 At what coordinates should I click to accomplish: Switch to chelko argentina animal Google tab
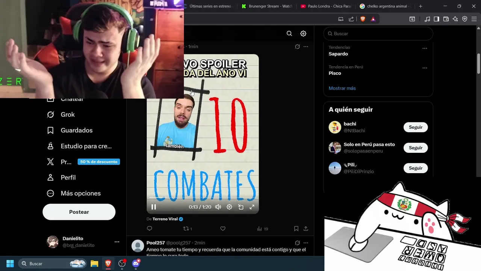385,6
